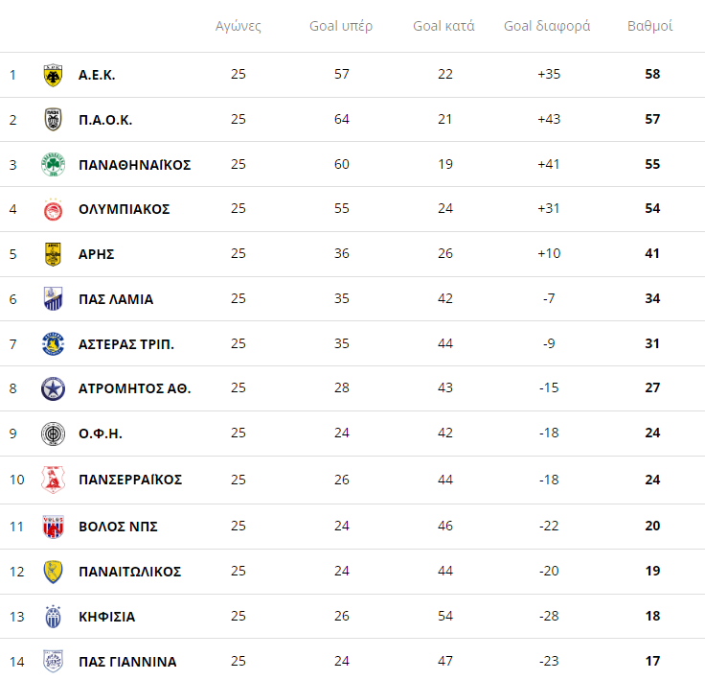The image size is (705, 680).
Task: Click the yellow Παναιτωλικός shield icon
Action: click(53, 572)
